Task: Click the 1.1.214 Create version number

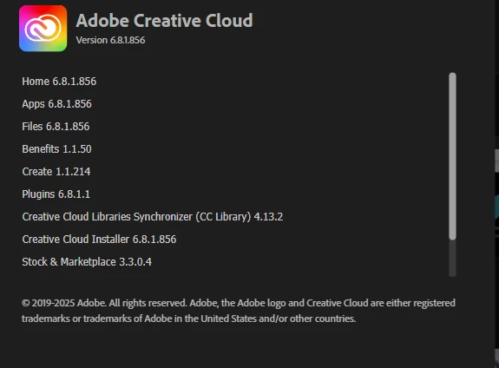Action: pyautogui.click(x=73, y=172)
